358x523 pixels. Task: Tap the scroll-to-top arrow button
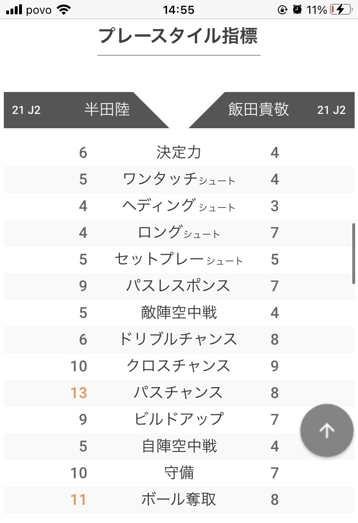(327, 431)
